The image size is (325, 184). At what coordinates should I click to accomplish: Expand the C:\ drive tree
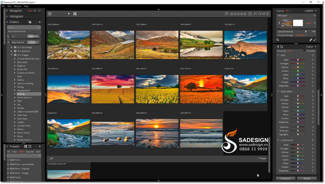tap(8, 36)
